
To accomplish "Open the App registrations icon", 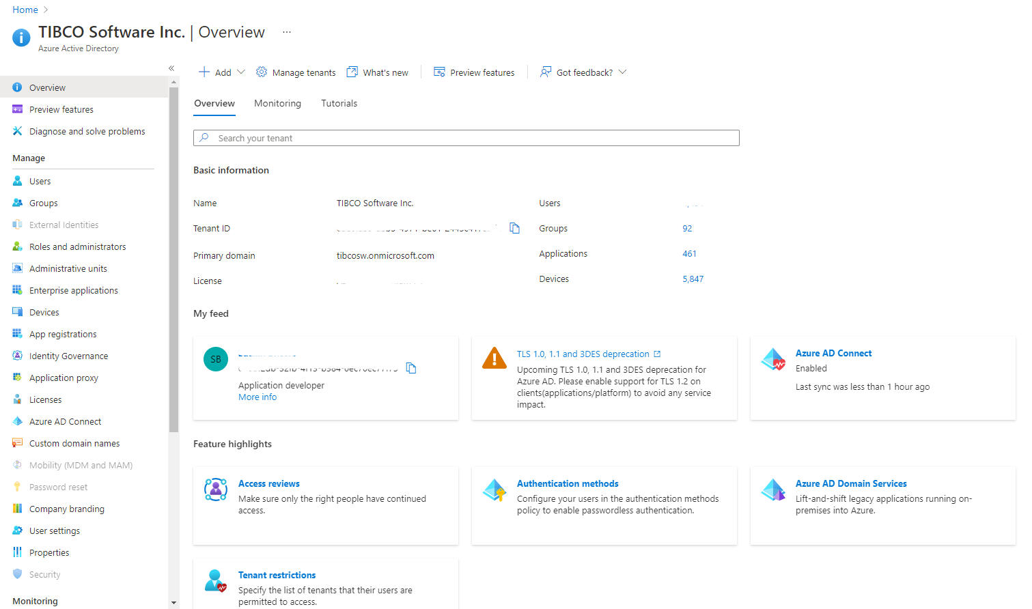I will (x=18, y=334).
